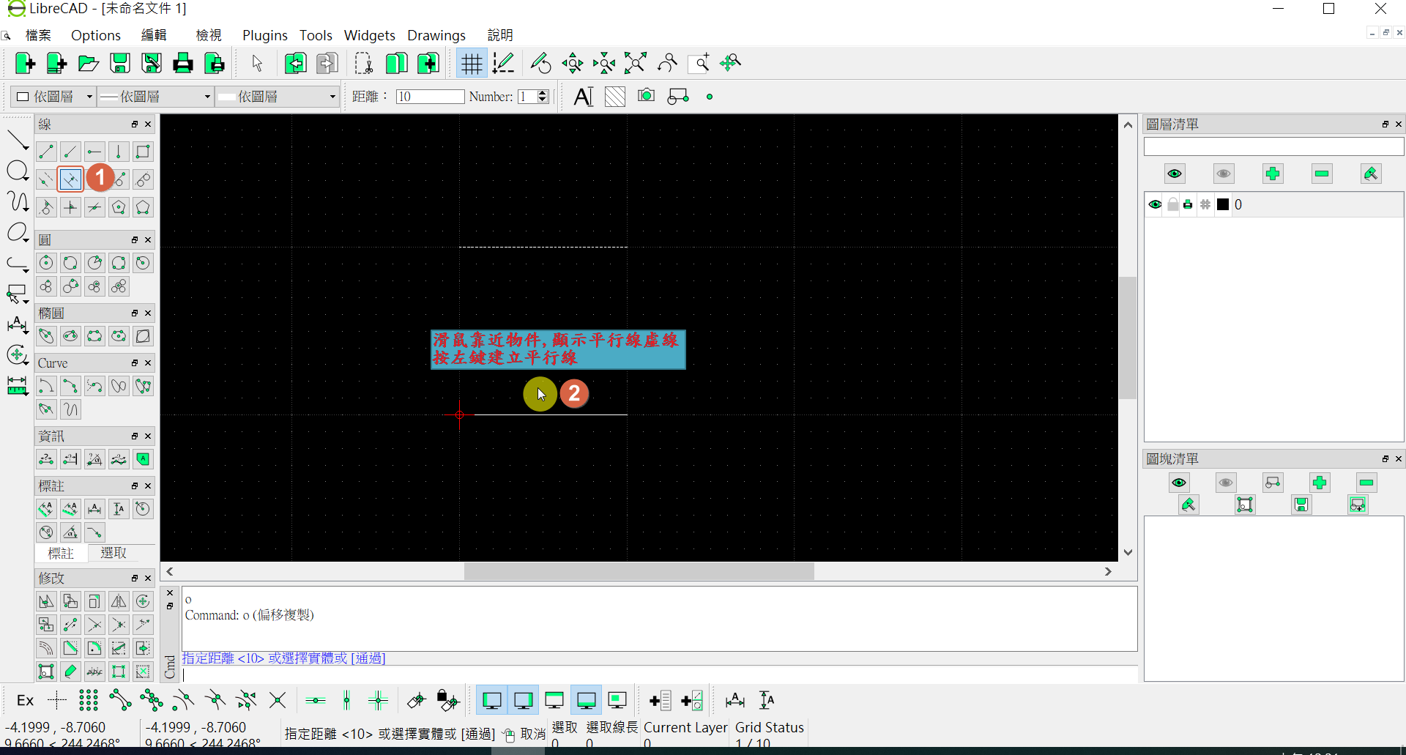
Task: Click the Hatch tool icon
Action: click(615, 97)
